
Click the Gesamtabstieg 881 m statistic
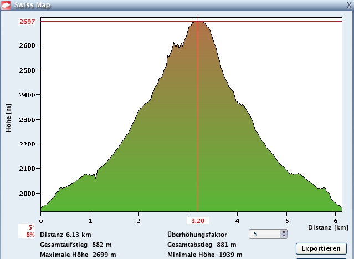tap(202, 245)
